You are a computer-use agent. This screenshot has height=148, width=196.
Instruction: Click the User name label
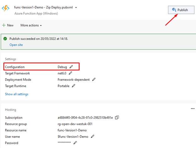point(12,137)
